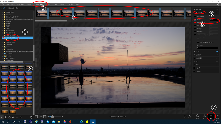Viewport: 221px width, 124px height.
Task: Open the 再サンプル dropdown showing 基本
Action: pos(207,48)
